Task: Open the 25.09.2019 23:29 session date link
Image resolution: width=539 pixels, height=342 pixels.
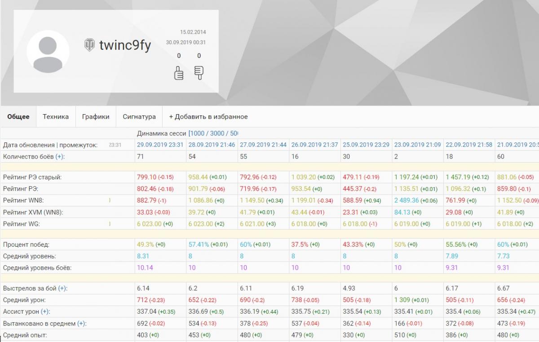Action: [x=366, y=145]
